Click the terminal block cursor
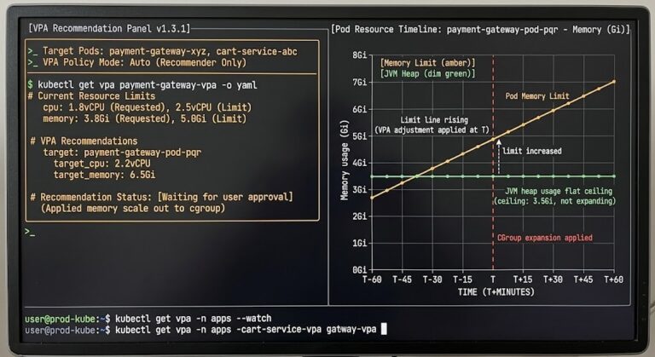Viewport: 655px width, 357px height. [384, 329]
